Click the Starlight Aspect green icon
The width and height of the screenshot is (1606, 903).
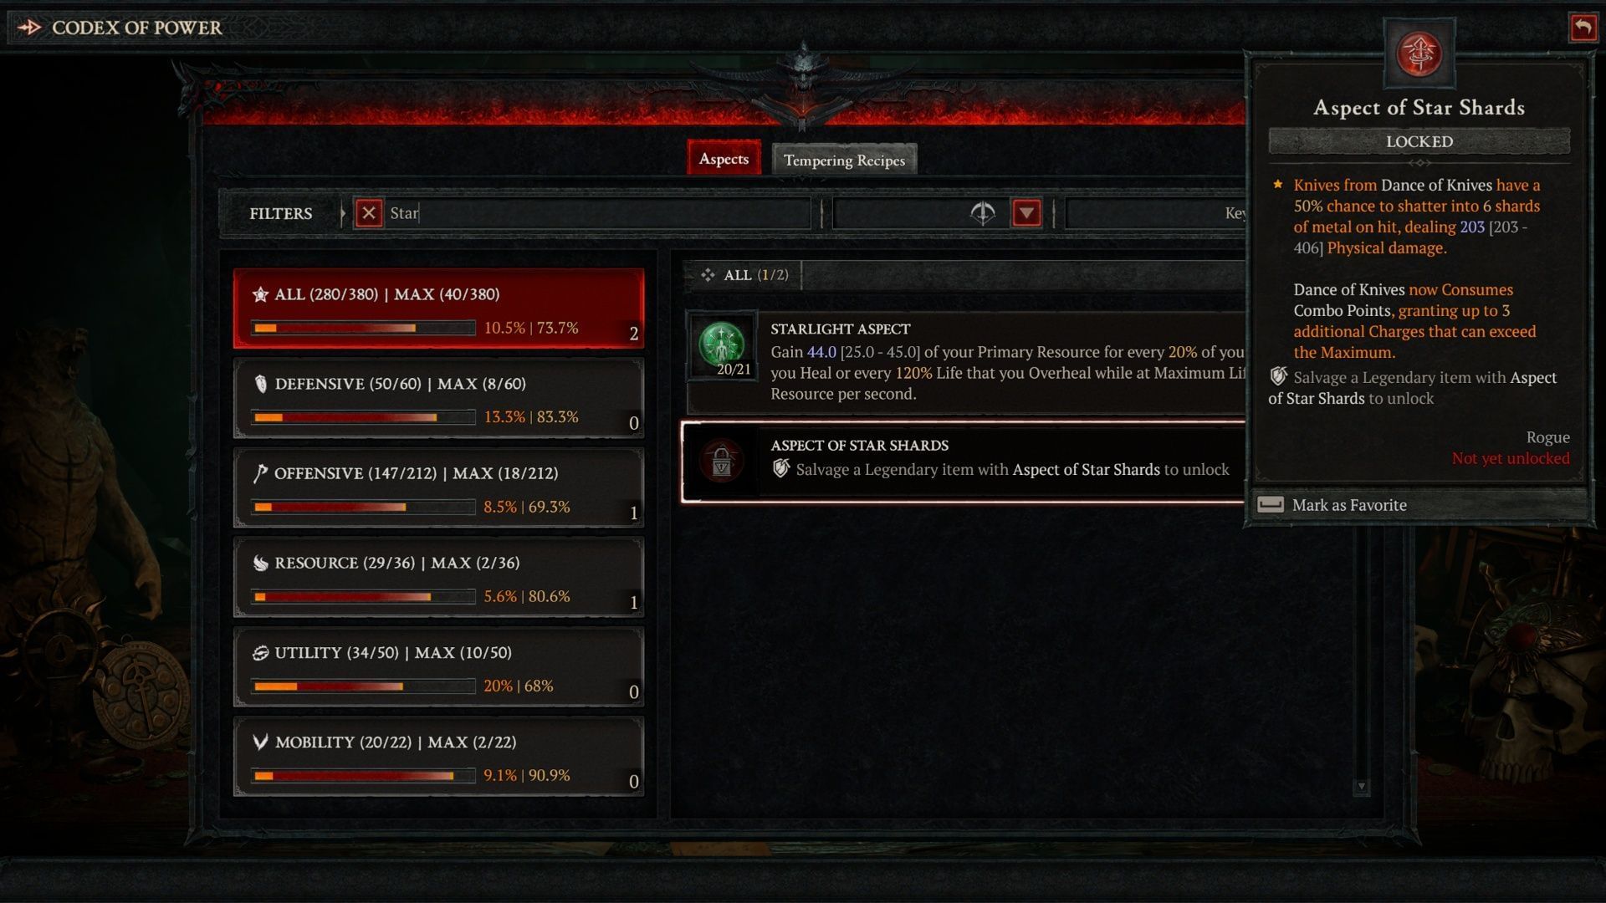tap(722, 344)
